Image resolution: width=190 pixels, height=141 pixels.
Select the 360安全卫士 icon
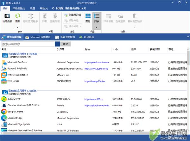(4, 99)
